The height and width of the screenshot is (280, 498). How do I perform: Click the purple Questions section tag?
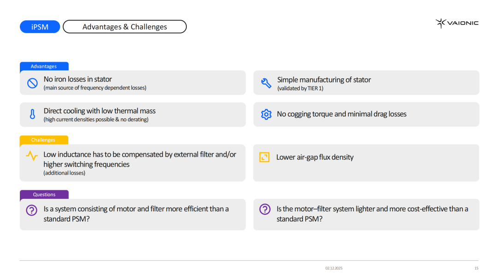point(44,194)
